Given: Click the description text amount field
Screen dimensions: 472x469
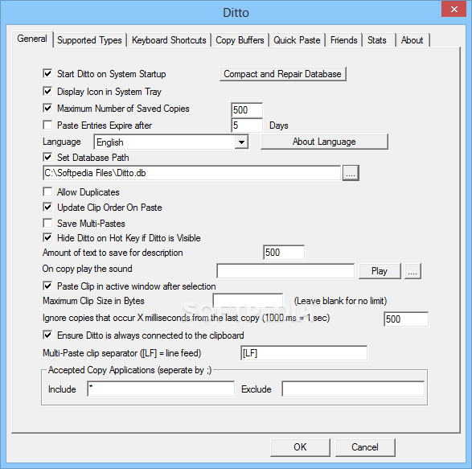Looking at the screenshot, I should 284,253.
